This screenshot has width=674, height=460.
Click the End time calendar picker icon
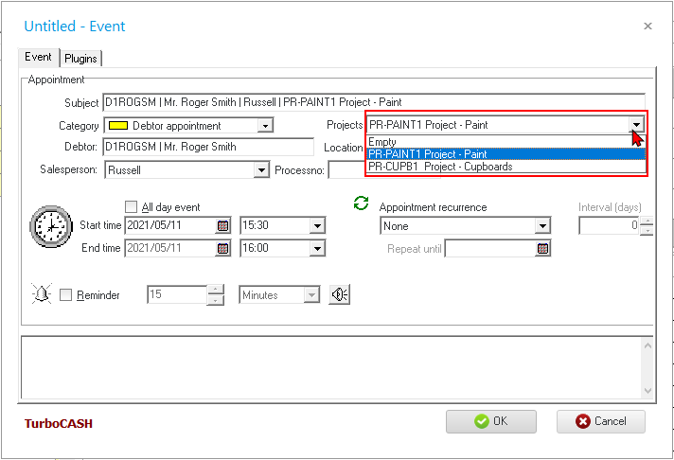pyautogui.click(x=222, y=248)
